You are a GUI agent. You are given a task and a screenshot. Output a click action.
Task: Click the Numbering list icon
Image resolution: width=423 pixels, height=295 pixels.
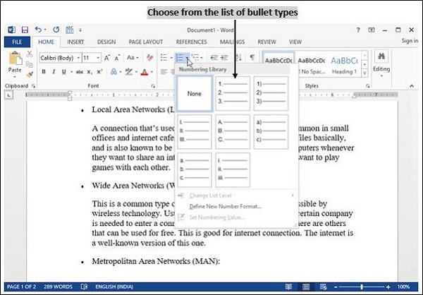180,57
